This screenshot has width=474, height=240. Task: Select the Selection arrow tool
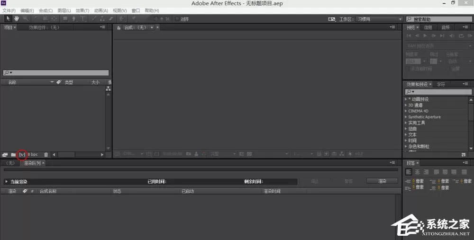[8, 19]
